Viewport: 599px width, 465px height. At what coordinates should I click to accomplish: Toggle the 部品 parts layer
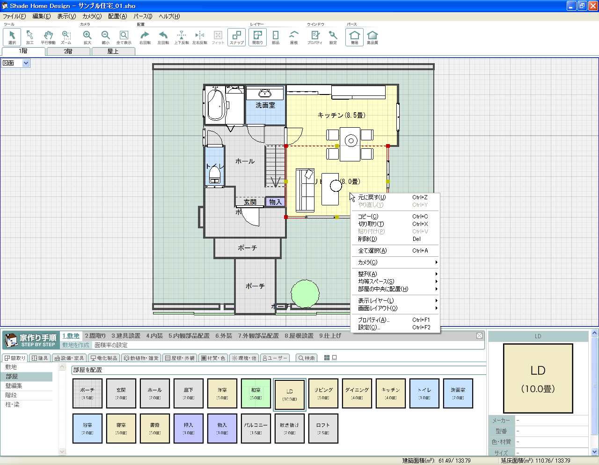276,37
